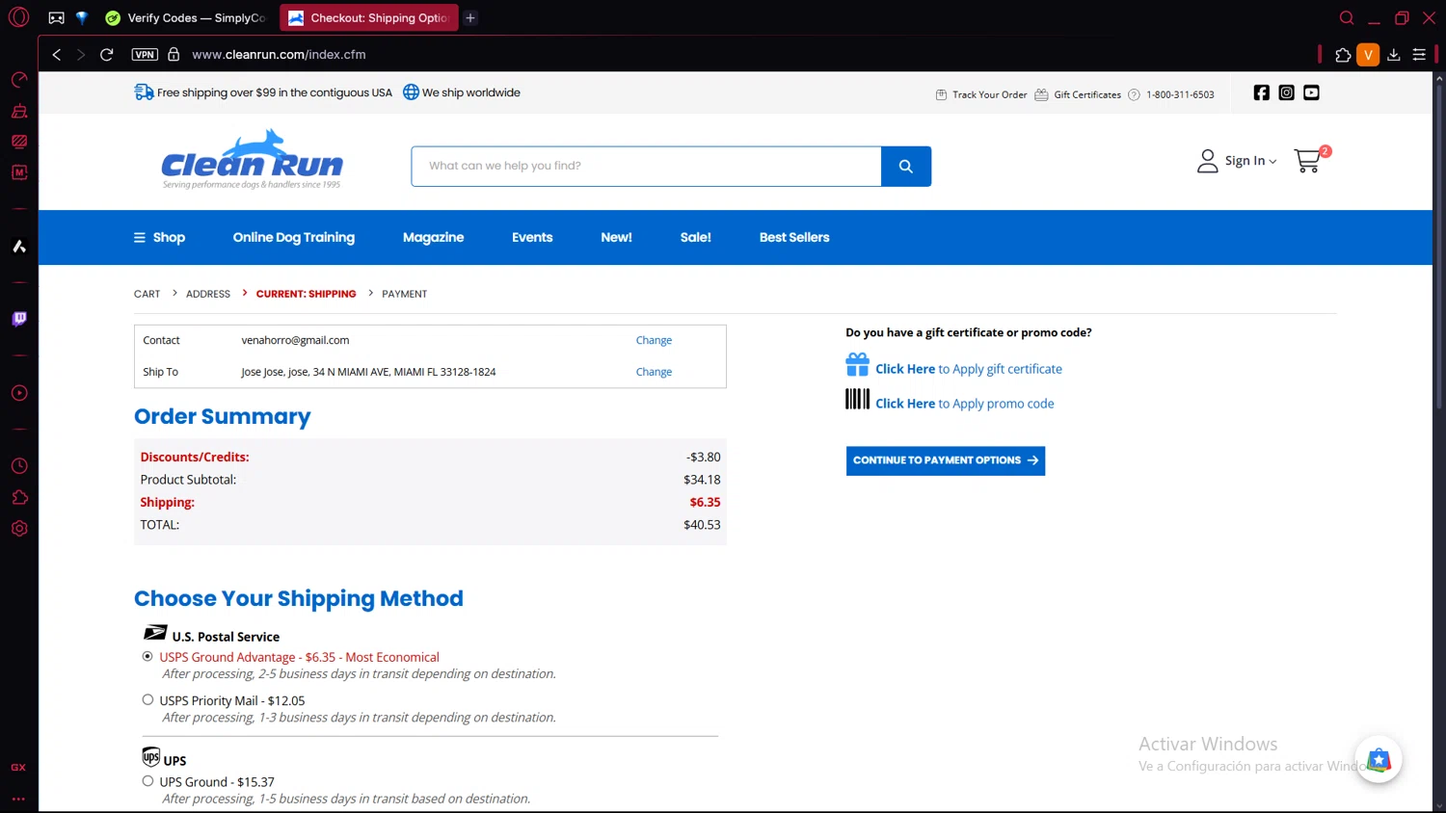Click the GX logo at sidebar bottom
Viewport: 1446px width, 813px height.
[18, 768]
